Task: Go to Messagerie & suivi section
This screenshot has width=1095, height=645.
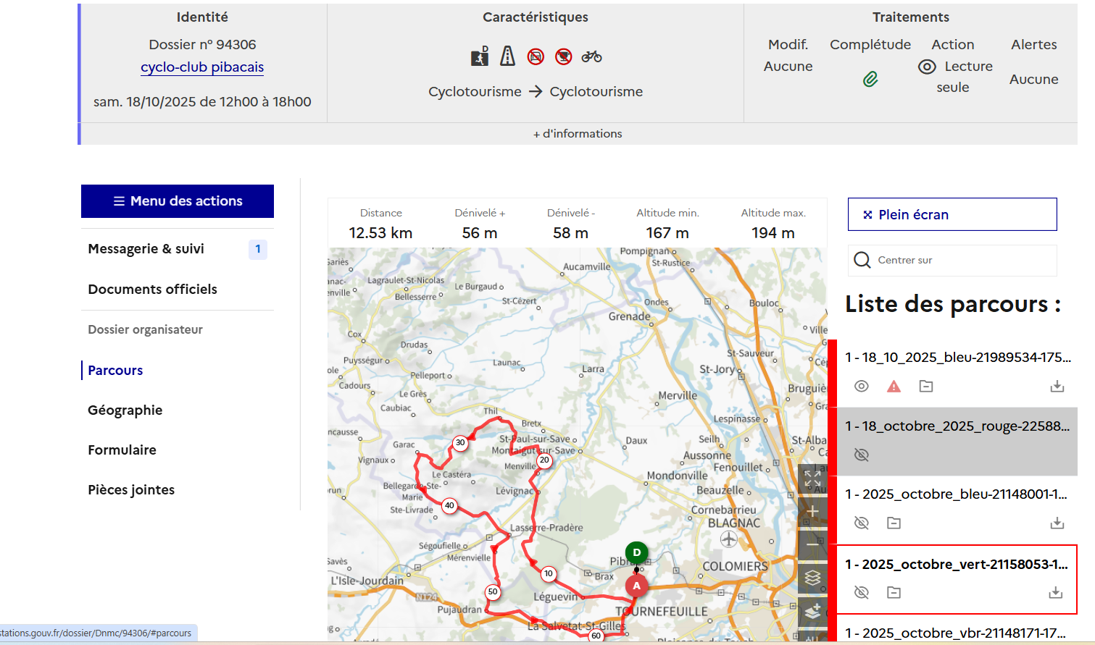Action: coord(146,249)
